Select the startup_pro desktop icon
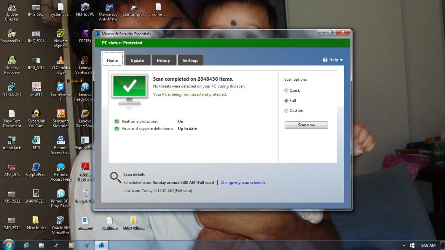 click(134, 10)
